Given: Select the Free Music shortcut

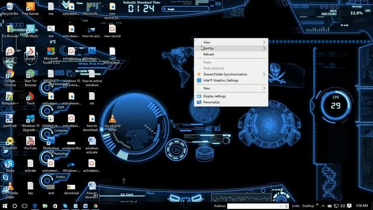Looking at the screenshot, I should (x=30, y=32).
